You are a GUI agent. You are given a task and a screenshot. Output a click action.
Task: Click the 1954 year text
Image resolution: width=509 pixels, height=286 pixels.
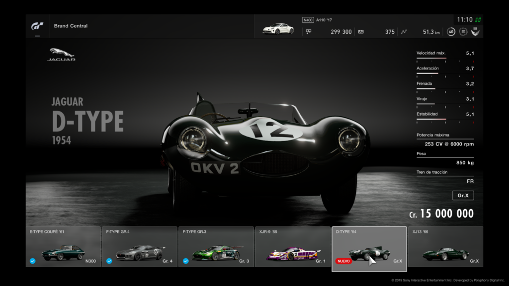(61, 141)
